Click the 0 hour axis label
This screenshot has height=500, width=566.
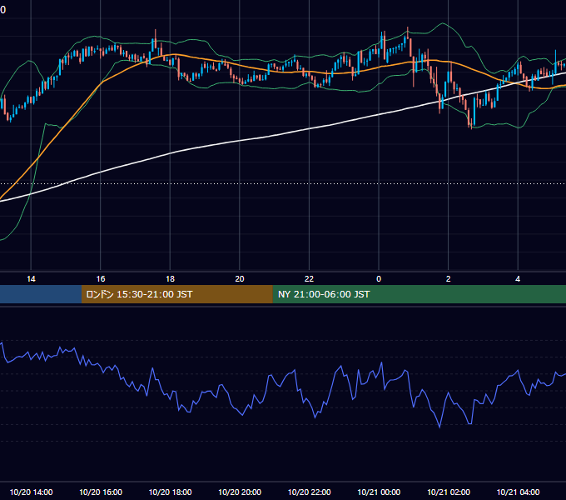click(x=379, y=279)
